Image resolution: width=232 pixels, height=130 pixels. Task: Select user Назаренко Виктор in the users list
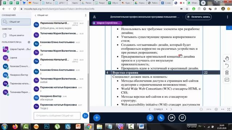coord(16,75)
